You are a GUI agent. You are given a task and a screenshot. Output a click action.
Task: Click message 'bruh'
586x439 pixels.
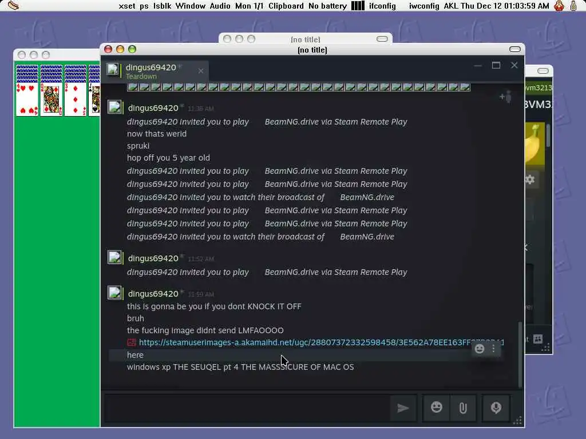pyautogui.click(x=135, y=318)
